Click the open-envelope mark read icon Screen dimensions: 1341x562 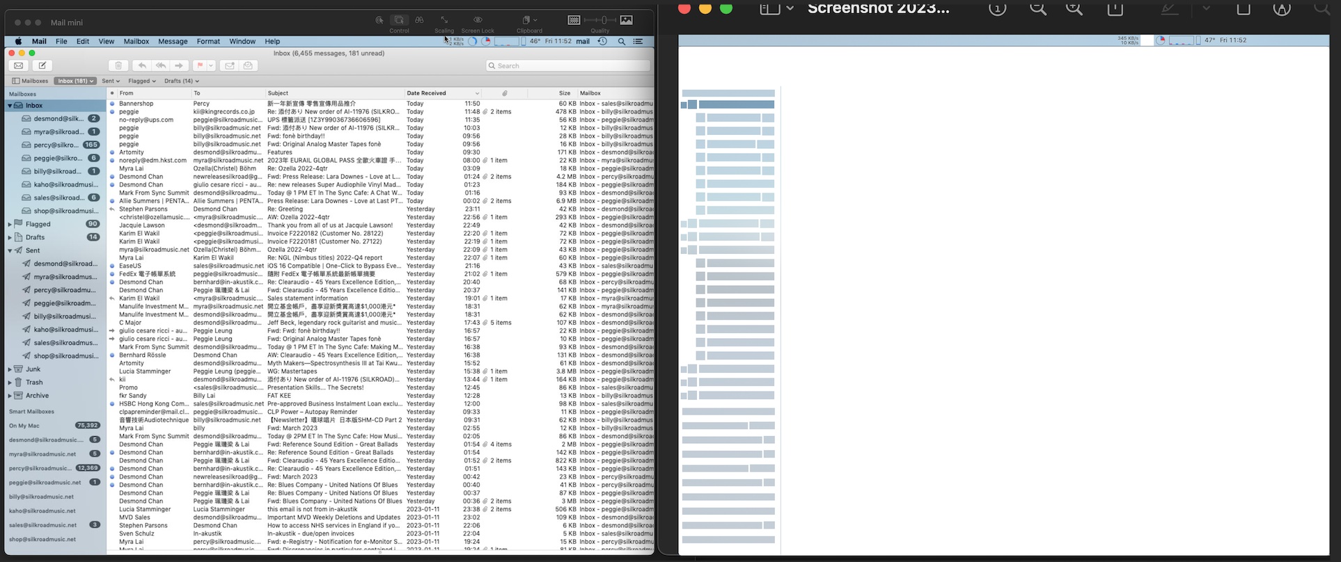click(248, 65)
